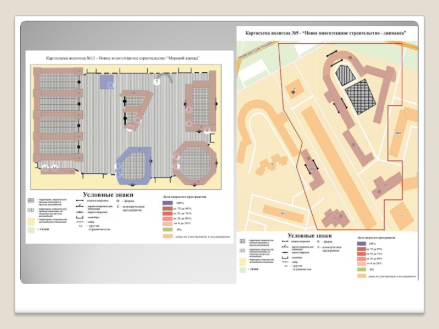Click the "Ф - фирма" entry in polygon №11 legend
This screenshot has width=439, height=329.
coord(125,201)
